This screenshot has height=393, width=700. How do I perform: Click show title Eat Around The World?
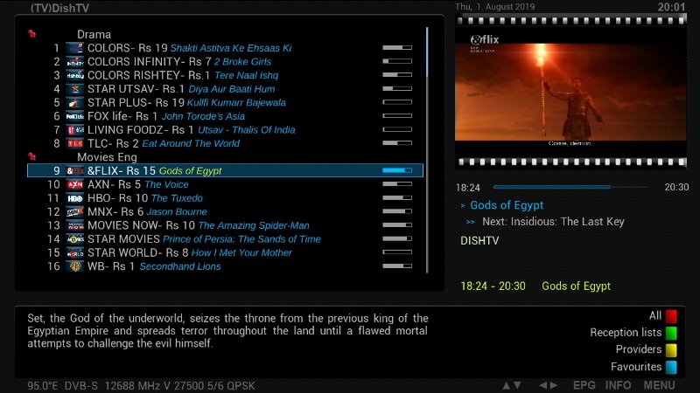pos(191,143)
